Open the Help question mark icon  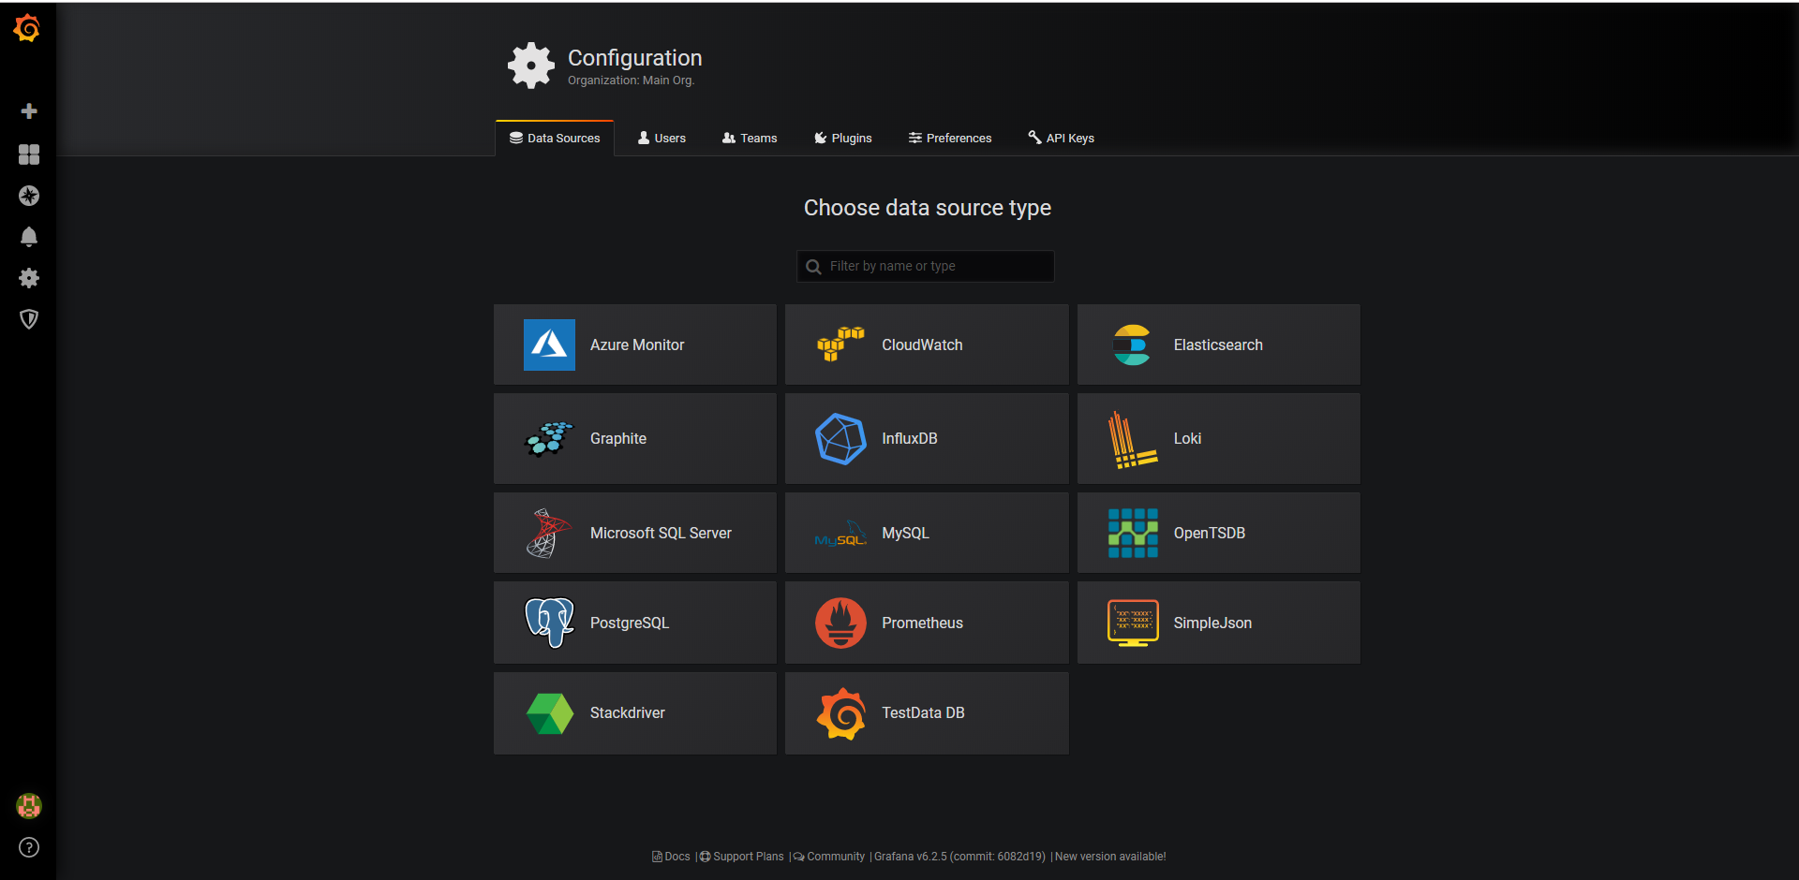click(29, 847)
